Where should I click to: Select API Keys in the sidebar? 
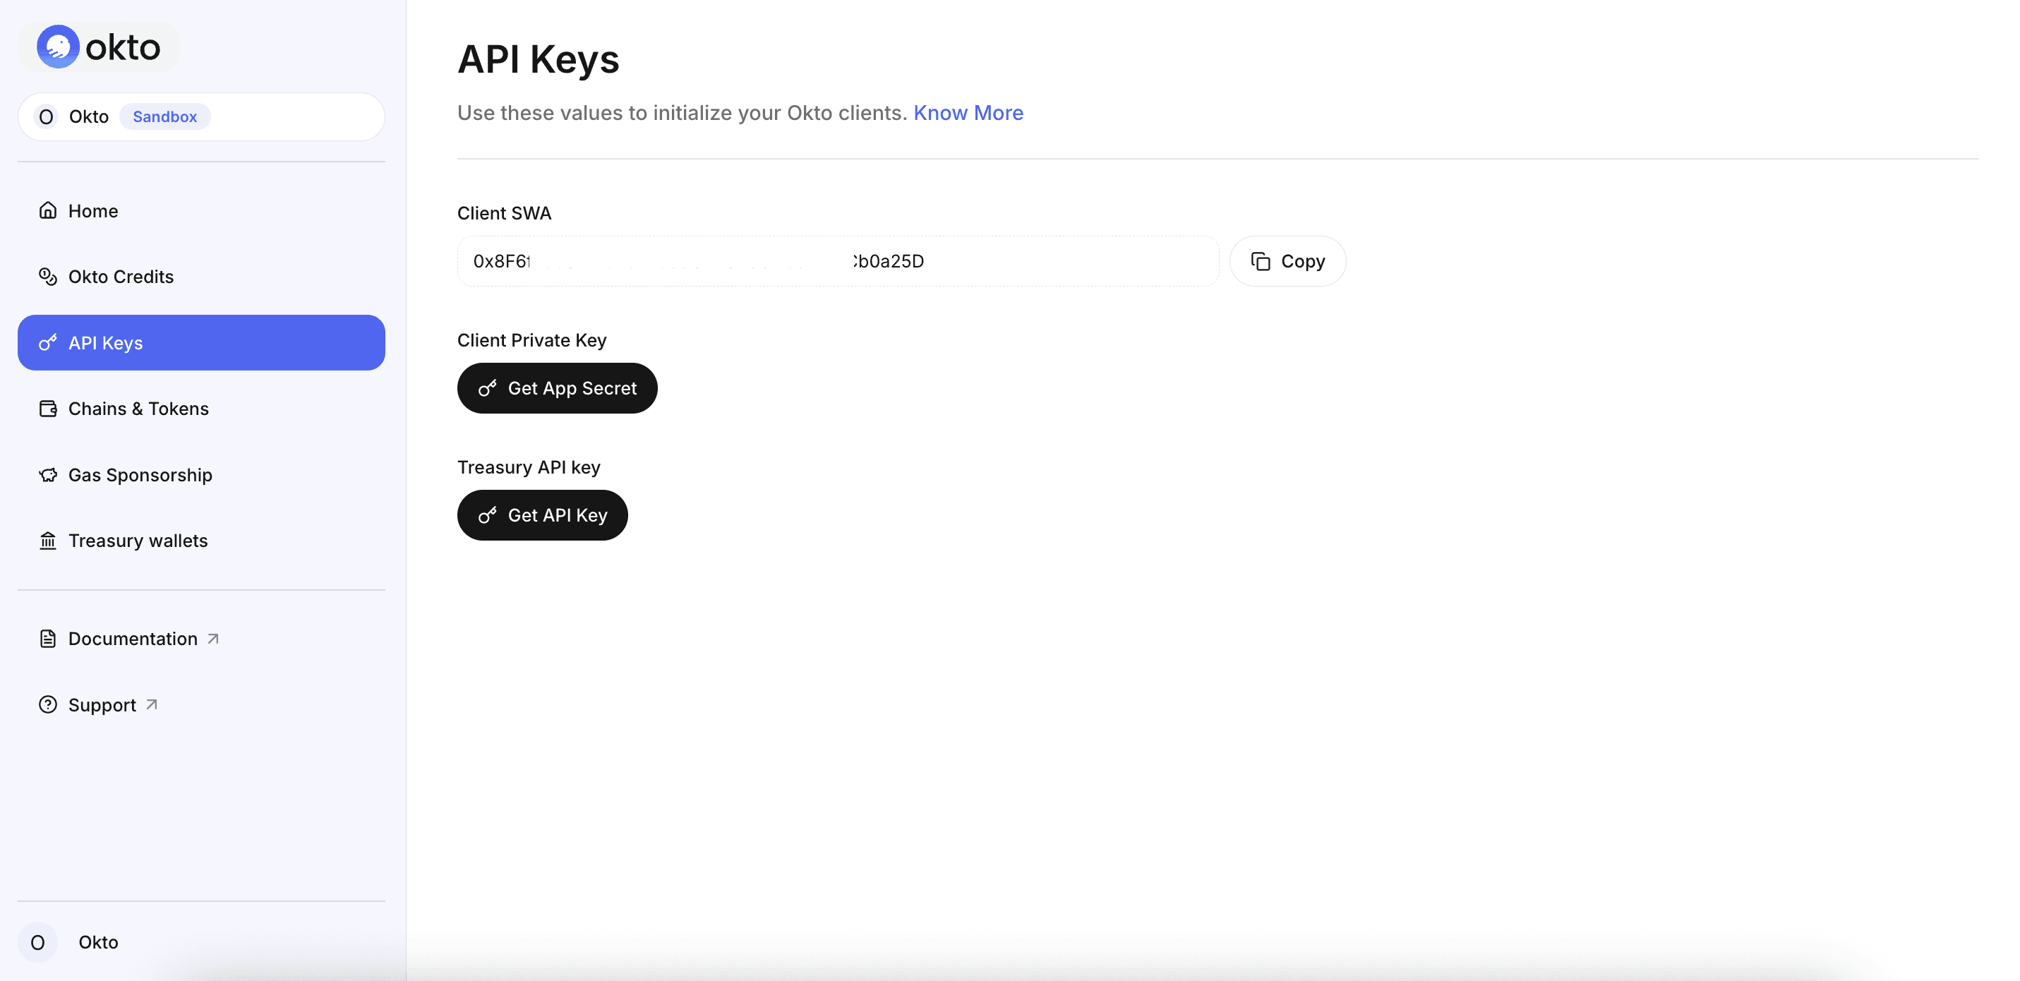(202, 343)
